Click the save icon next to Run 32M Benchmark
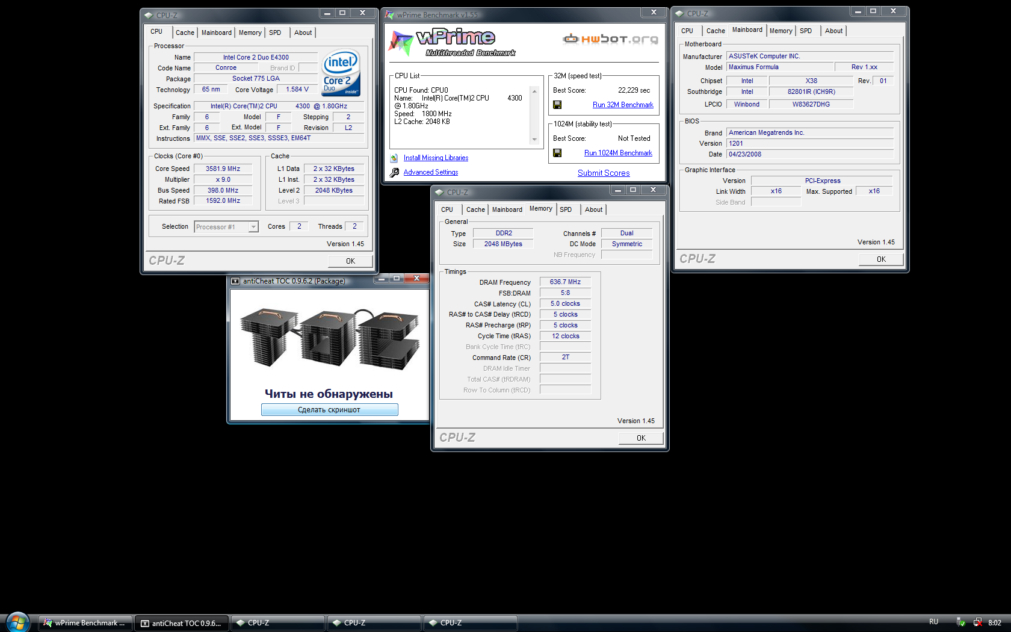This screenshot has width=1011, height=632. (557, 105)
